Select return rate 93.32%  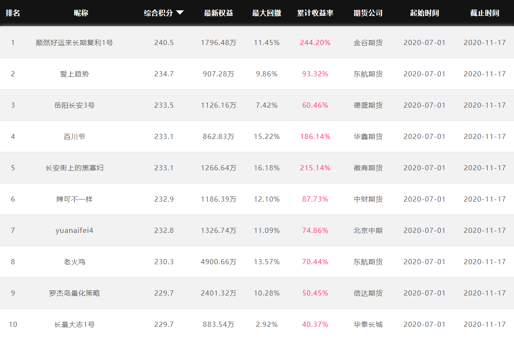point(315,74)
